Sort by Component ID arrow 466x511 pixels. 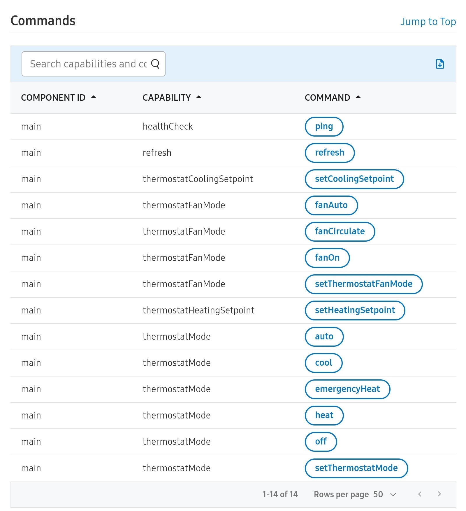click(x=94, y=97)
